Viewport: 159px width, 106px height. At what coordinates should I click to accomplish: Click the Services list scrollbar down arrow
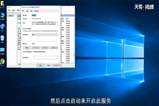click(x=74, y=62)
